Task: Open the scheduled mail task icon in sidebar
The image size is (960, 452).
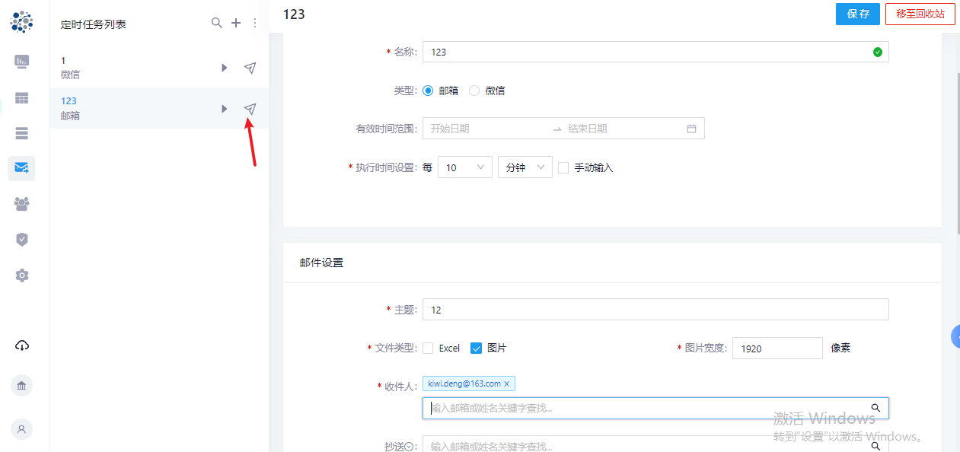Action: point(21,168)
